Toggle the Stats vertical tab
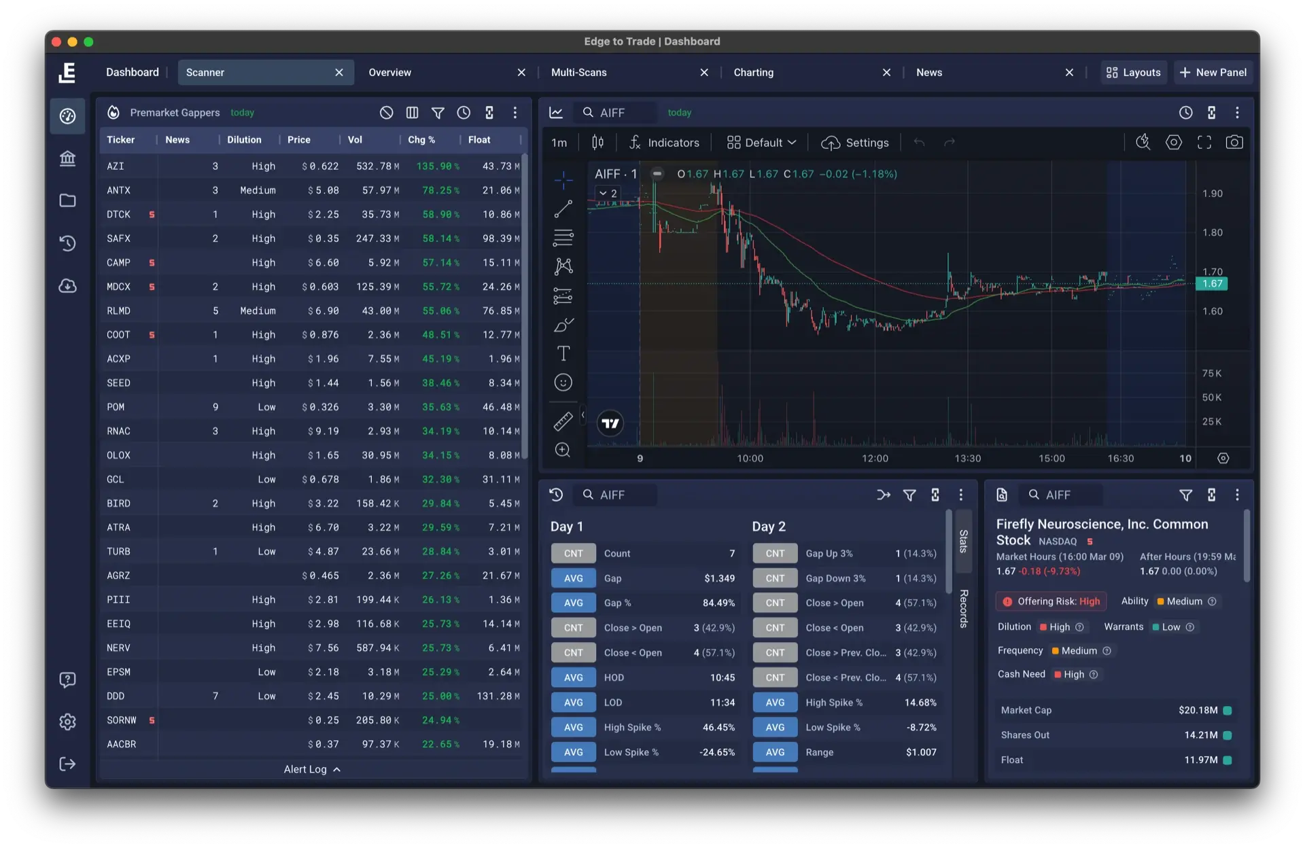The height and width of the screenshot is (848, 1305). pos(963,542)
